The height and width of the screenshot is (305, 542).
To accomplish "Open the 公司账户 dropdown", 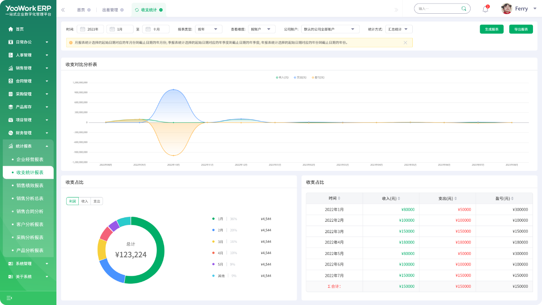I will pos(330,29).
